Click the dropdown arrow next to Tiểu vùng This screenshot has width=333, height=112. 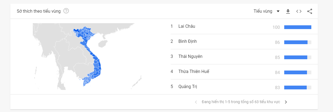click(278, 11)
